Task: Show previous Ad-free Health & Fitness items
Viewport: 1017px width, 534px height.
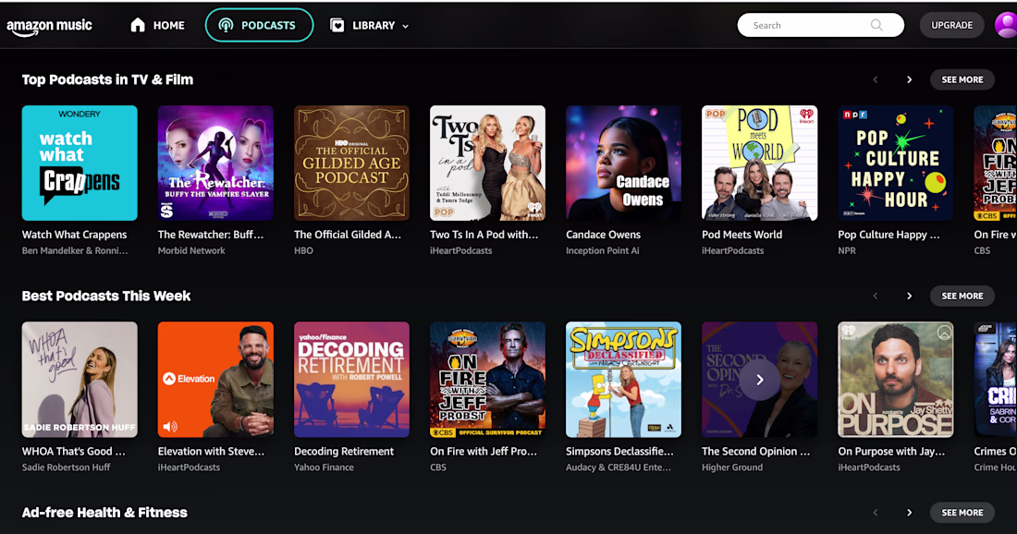Action: (x=875, y=513)
